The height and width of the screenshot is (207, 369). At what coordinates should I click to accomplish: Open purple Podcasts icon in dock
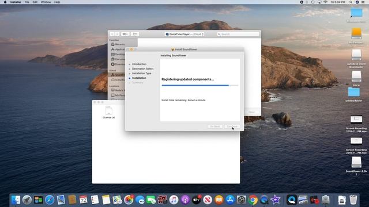(185, 200)
